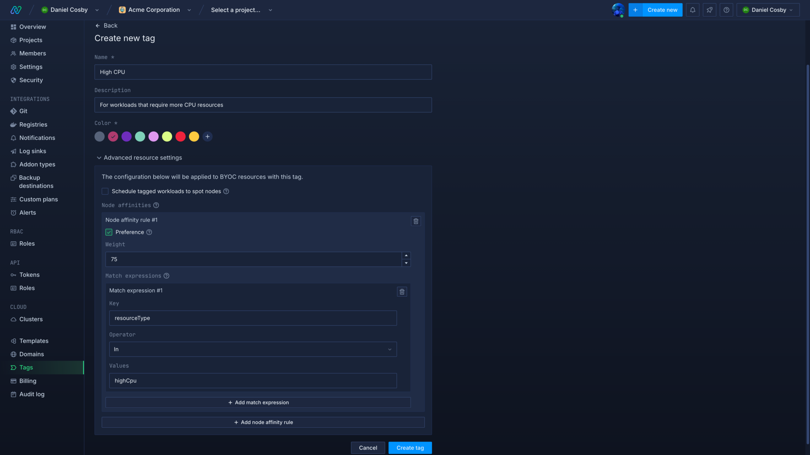Click the plus icon beside Create new
Viewport: 810px width, 455px height.
click(635, 10)
